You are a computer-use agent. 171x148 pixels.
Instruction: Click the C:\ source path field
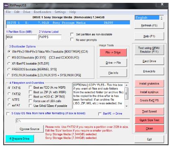(73, 121)
